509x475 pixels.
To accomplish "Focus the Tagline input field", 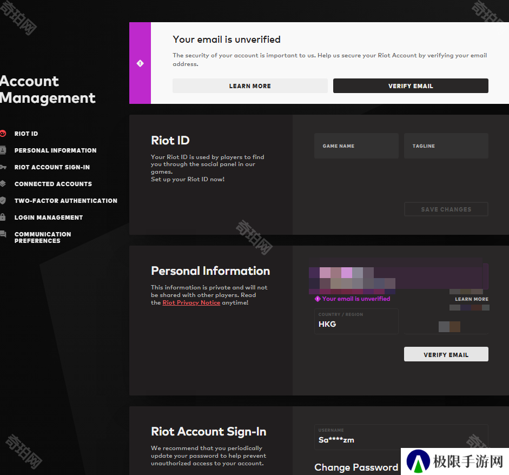I will pos(446,146).
